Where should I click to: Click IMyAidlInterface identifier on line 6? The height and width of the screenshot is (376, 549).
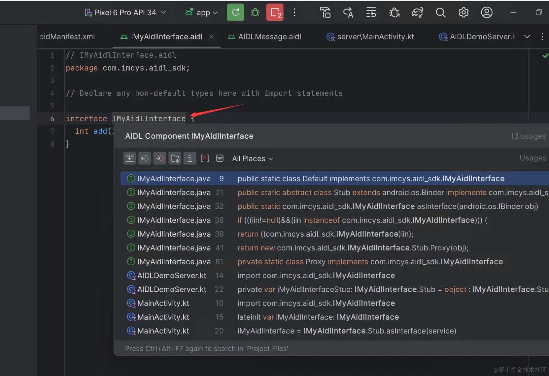click(149, 119)
